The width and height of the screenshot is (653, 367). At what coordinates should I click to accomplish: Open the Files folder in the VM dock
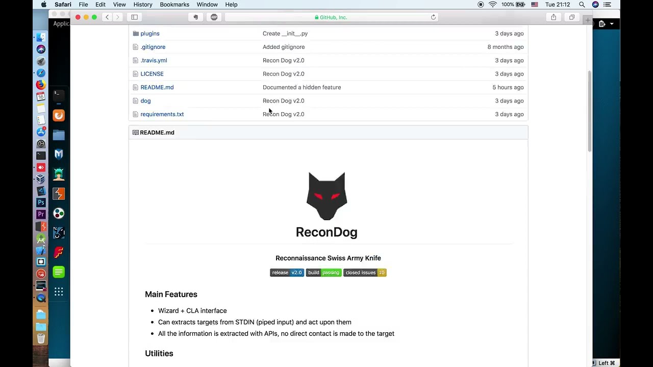(59, 135)
